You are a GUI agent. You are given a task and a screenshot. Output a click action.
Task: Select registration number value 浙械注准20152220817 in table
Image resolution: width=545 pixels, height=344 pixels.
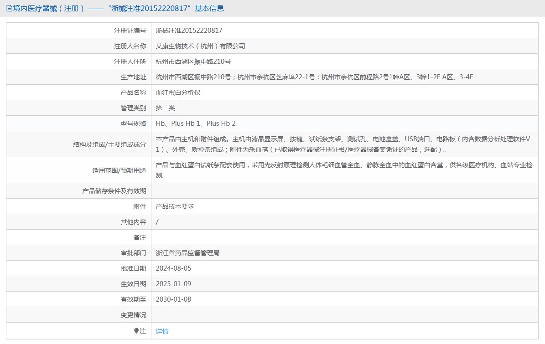189,31
